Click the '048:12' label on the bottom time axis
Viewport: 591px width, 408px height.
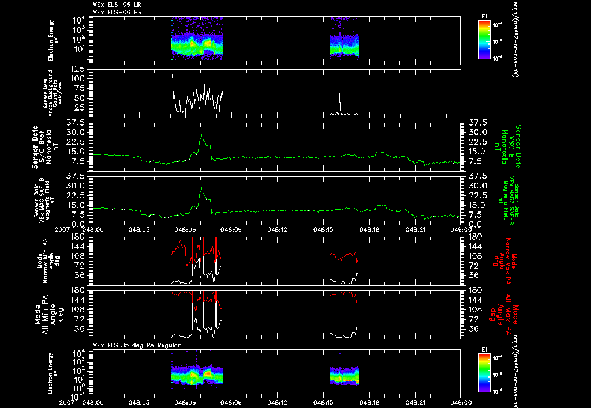(x=278, y=402)
